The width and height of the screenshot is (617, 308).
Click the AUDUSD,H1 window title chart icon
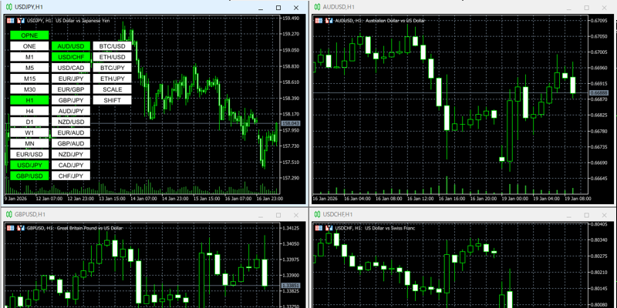(316, 7)
